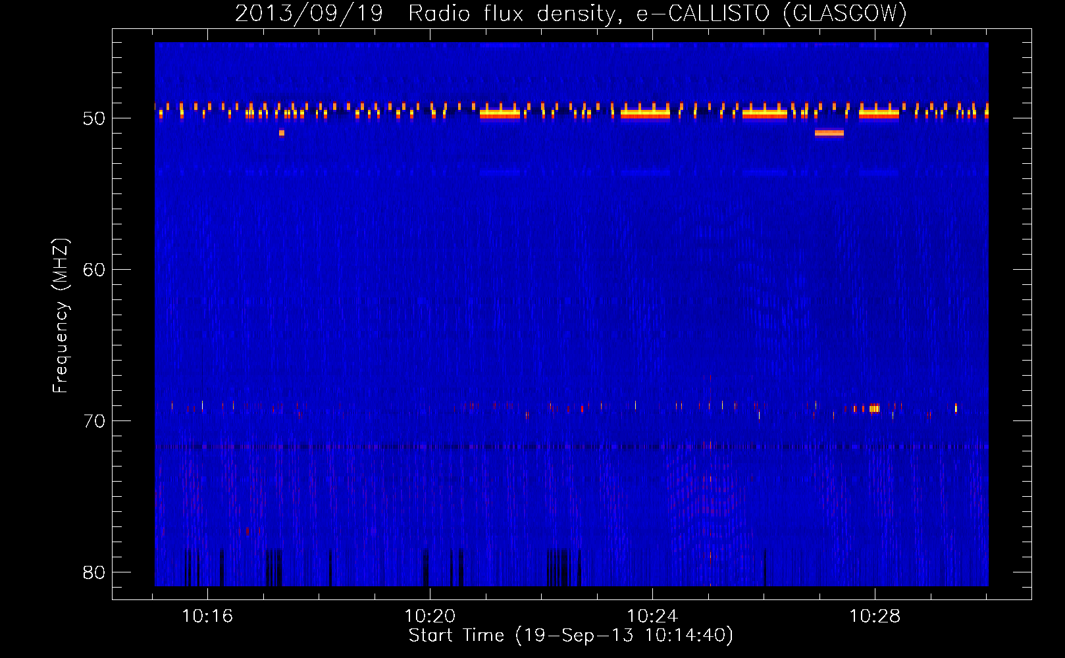1065x658 pixels.
Task: Click the '60' frequency tick label
Action: coord(94,270)
